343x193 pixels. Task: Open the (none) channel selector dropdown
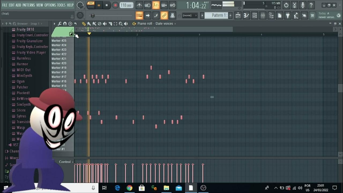[x=190, y=16]
